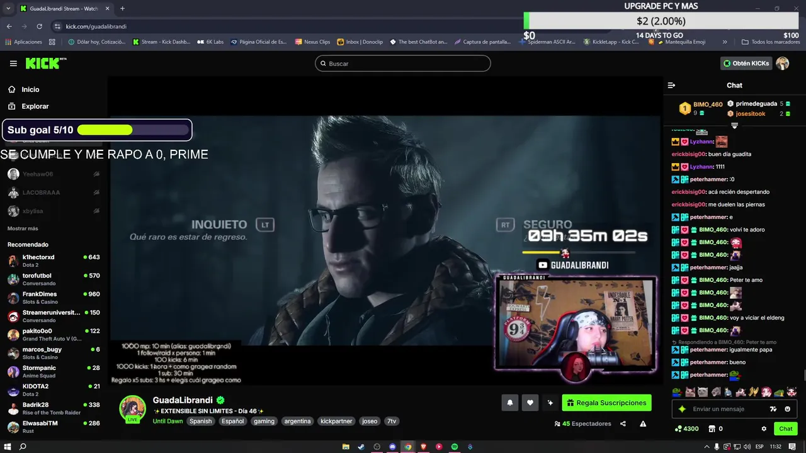The image size is (806, 453).
Task: Click the streamer webcam overlay in the video
Action: click(x=576, y=323)
